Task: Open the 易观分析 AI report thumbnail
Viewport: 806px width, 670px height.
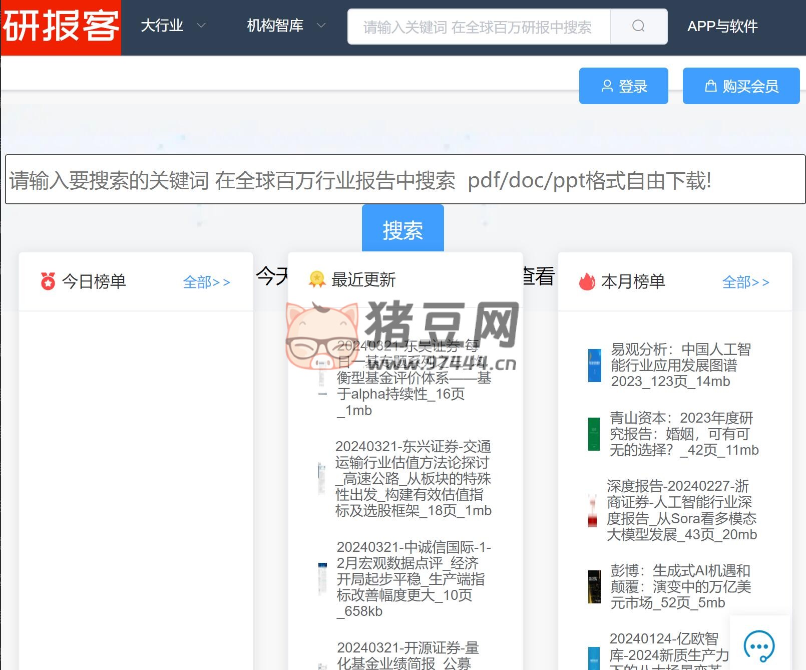Action: (594, 365)
